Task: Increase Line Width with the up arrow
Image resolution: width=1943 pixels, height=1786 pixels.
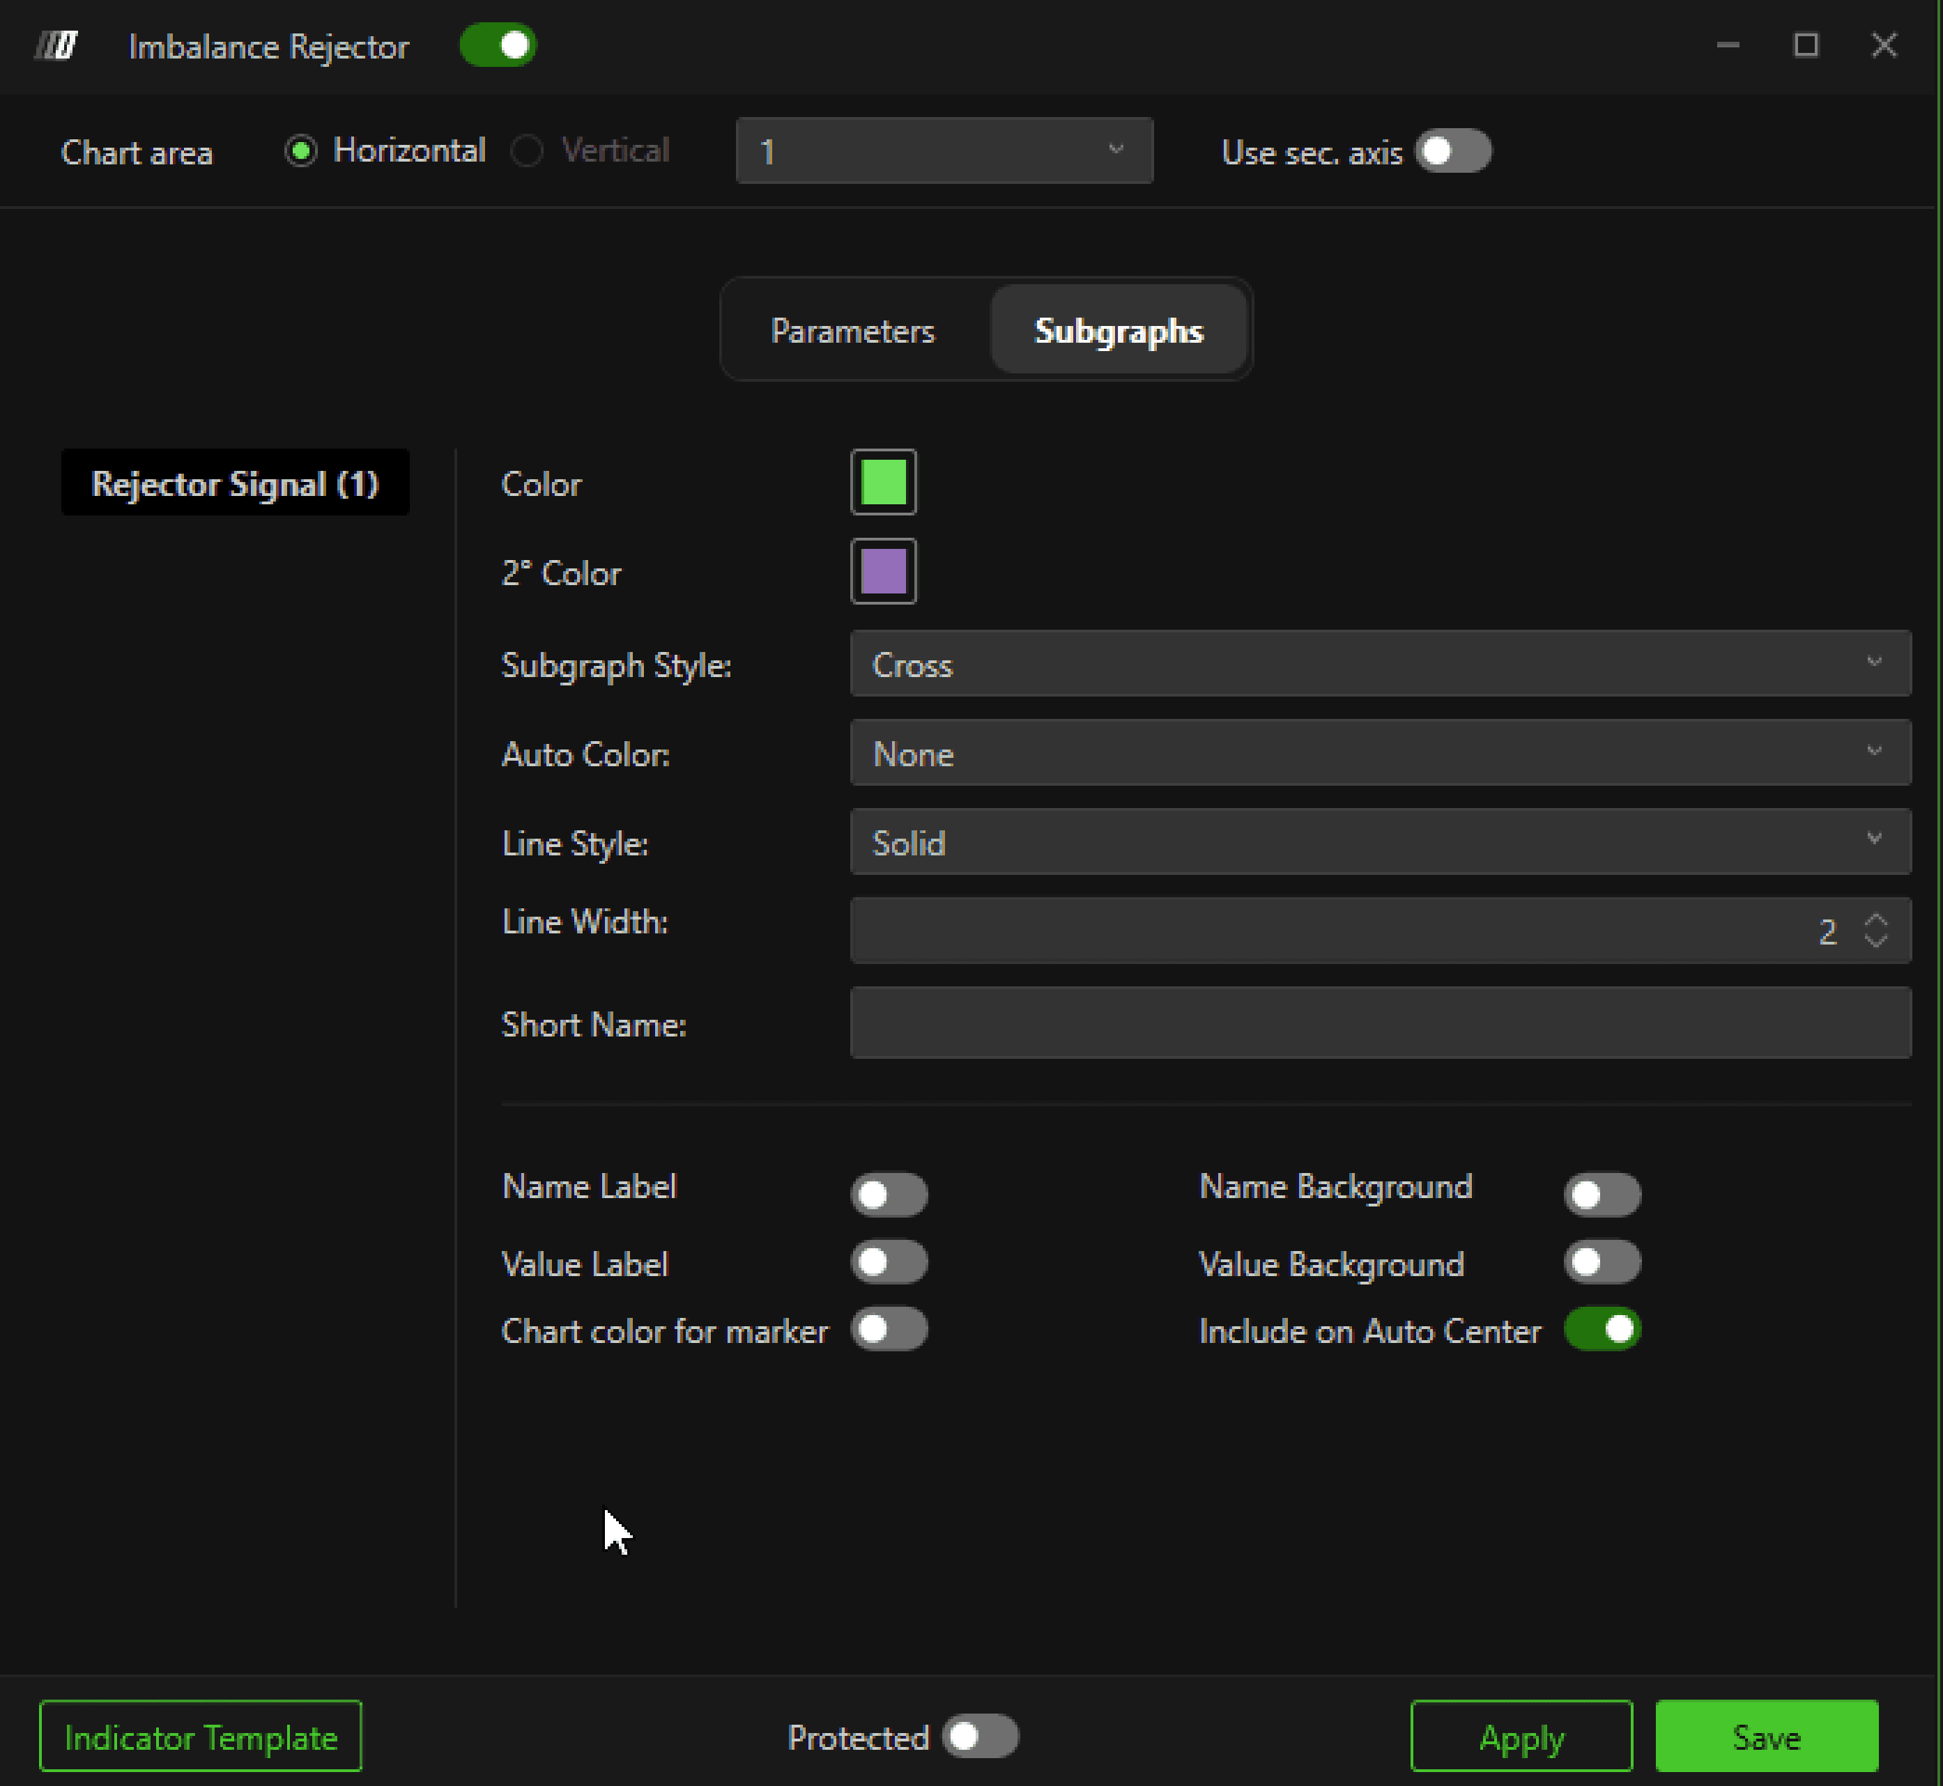Action: [1875, 920]
